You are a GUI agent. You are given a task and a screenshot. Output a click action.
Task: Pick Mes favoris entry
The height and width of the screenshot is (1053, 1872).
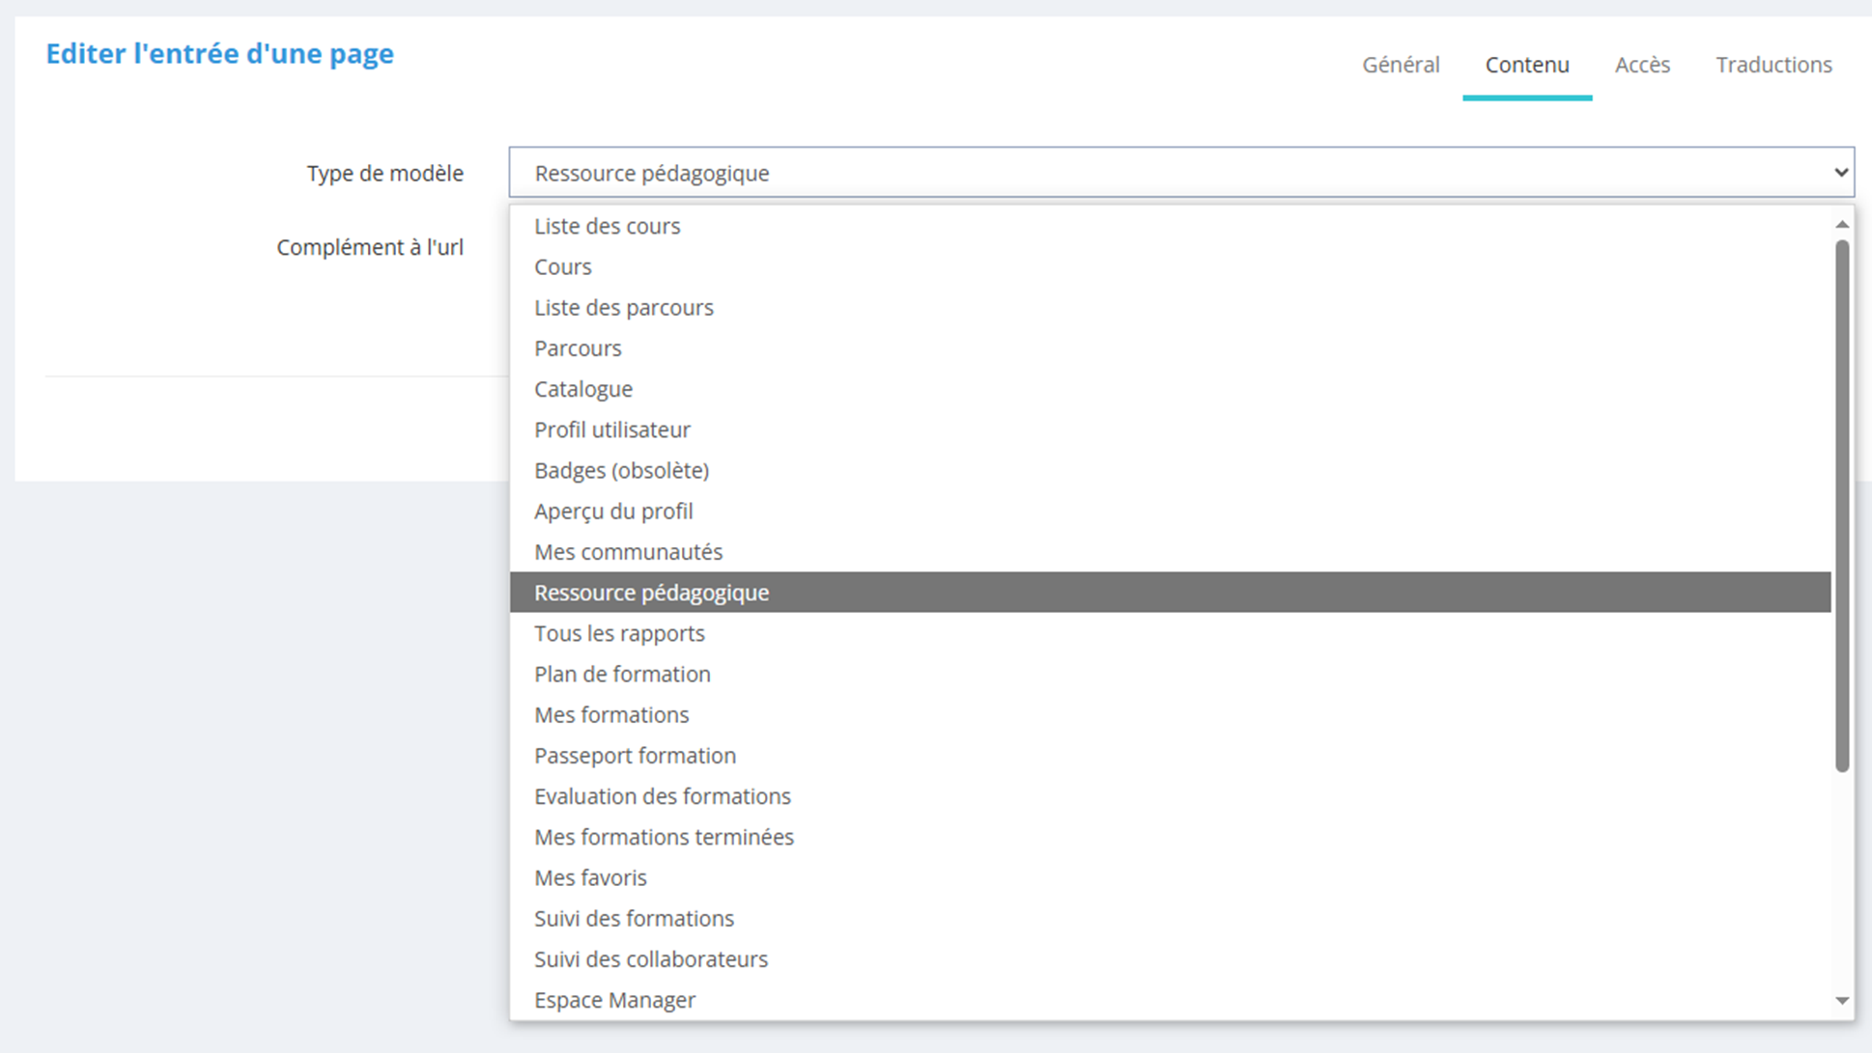click(590, 877)
